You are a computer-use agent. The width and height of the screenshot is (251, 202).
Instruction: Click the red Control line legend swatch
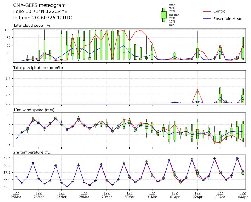207,11
